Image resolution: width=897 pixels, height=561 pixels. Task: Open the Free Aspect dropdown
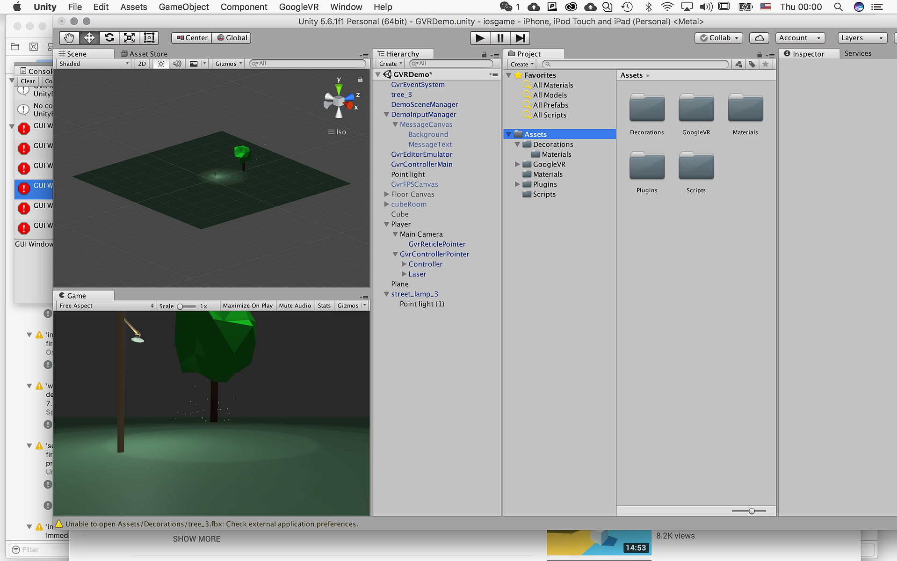point(106,306)
